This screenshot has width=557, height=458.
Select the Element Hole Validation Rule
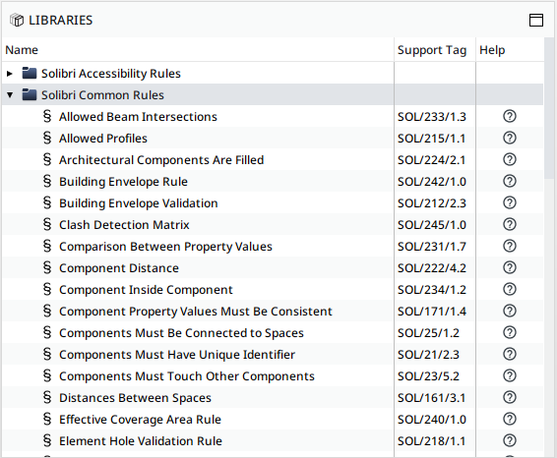coord(141,441)
